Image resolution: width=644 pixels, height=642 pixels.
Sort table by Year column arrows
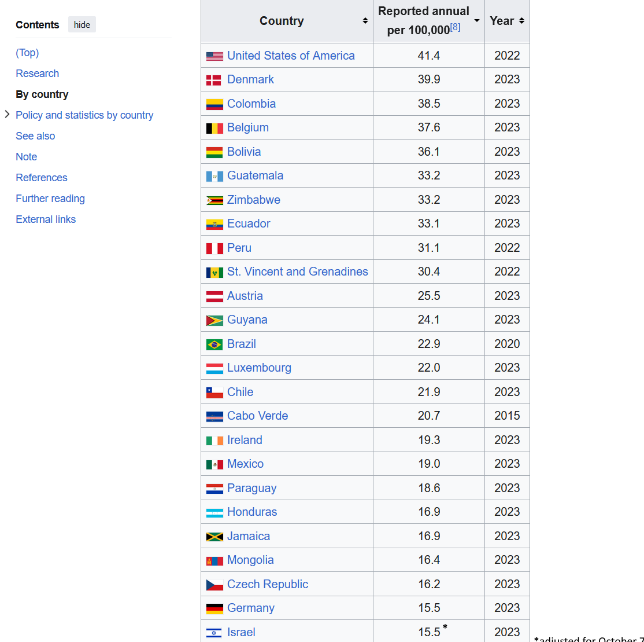pos(521,21)
